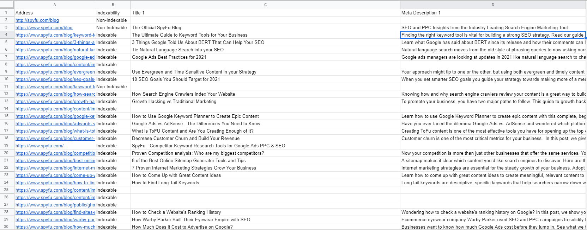
Task: Open the blog/come-up link
Action: tap(55, 175)
